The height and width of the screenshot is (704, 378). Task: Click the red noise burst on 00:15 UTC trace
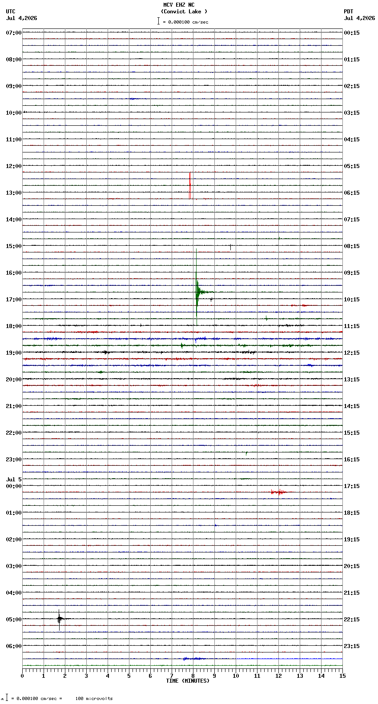[279, 492]
